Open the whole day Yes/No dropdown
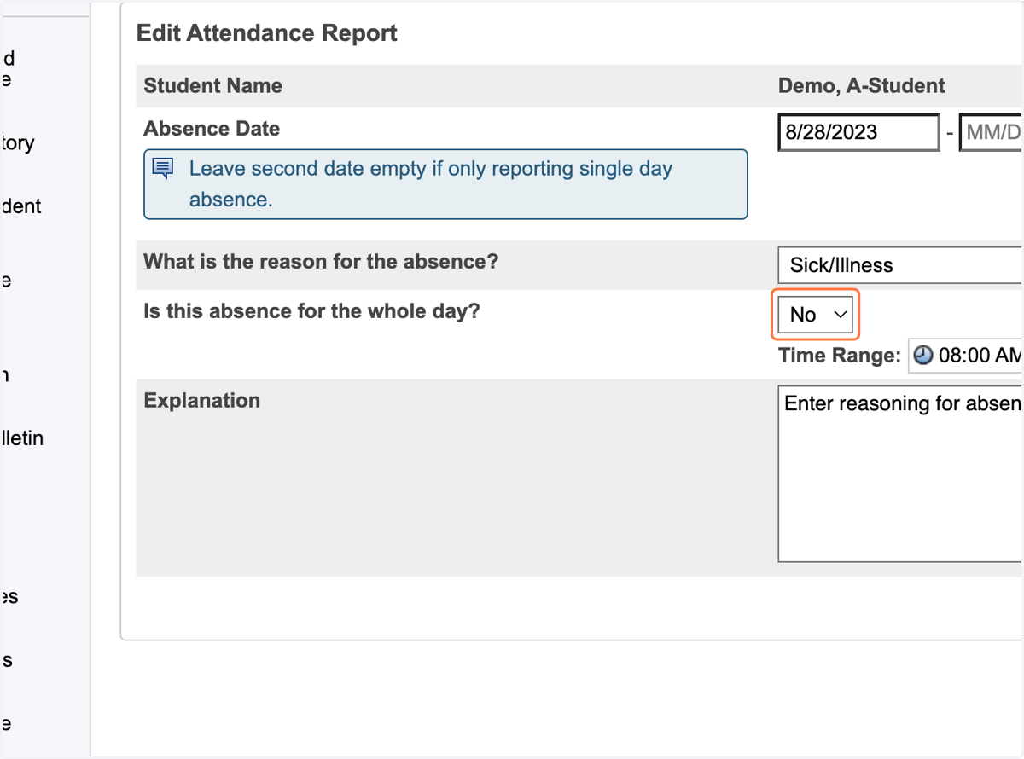The height and width of the screenshot is (759, 1024). pos(815,315)
